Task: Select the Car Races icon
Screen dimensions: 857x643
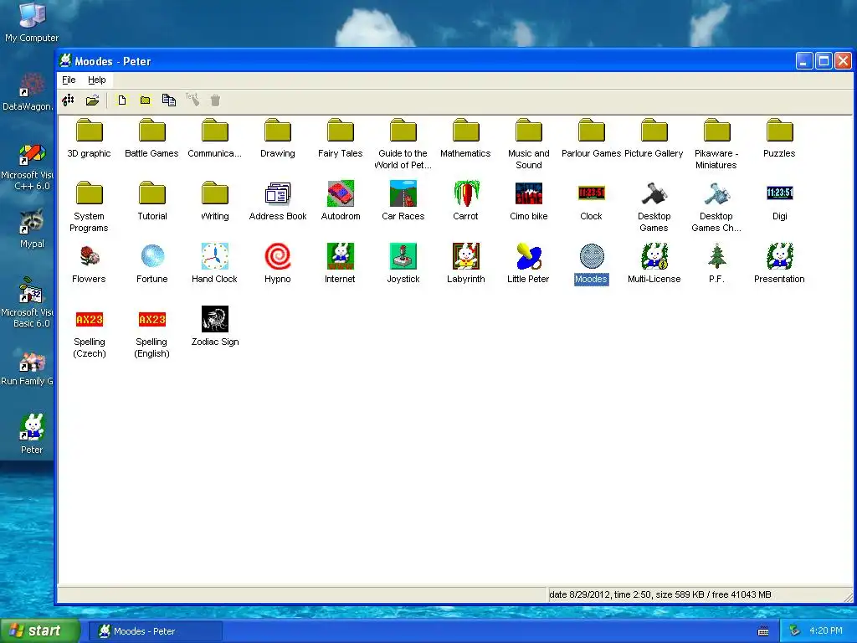Action: pos(403,193)
